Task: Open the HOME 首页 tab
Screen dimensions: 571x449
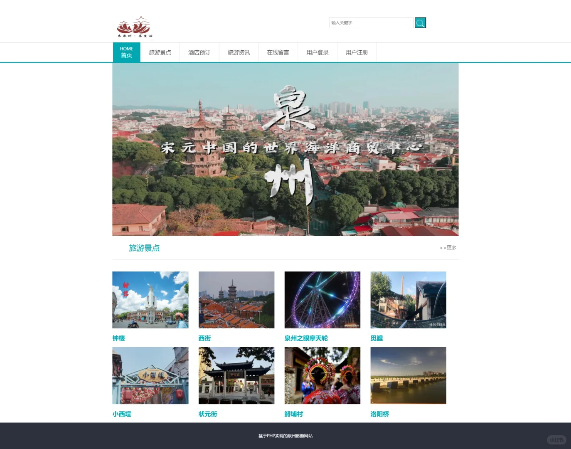Action: click(x=126, y=52)
